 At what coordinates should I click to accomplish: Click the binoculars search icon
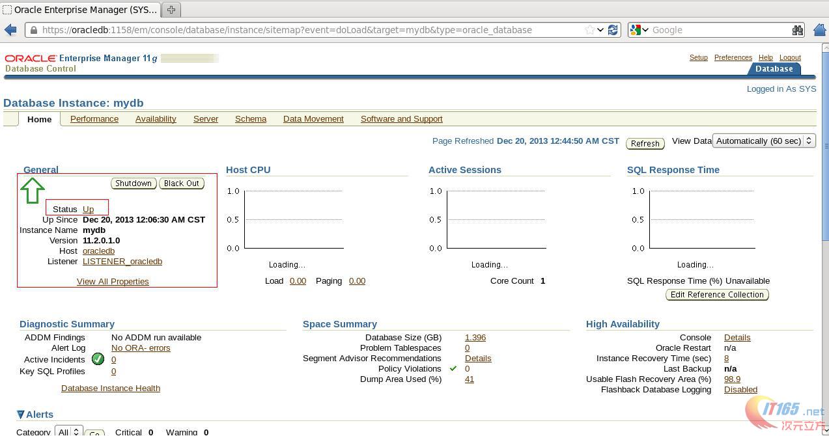click(x=798, y=30)
